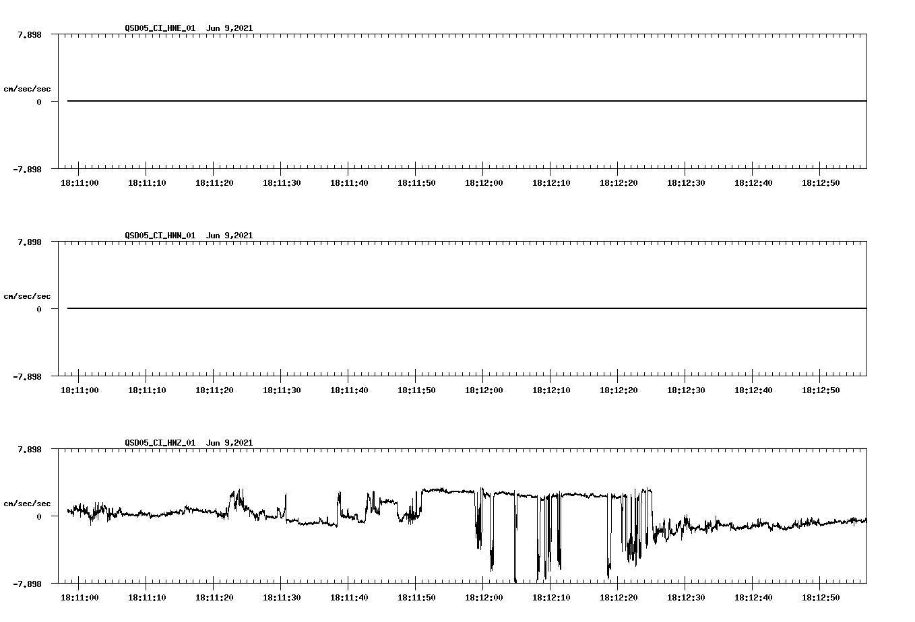Click the flat HNN trace line

coord(467,308)
